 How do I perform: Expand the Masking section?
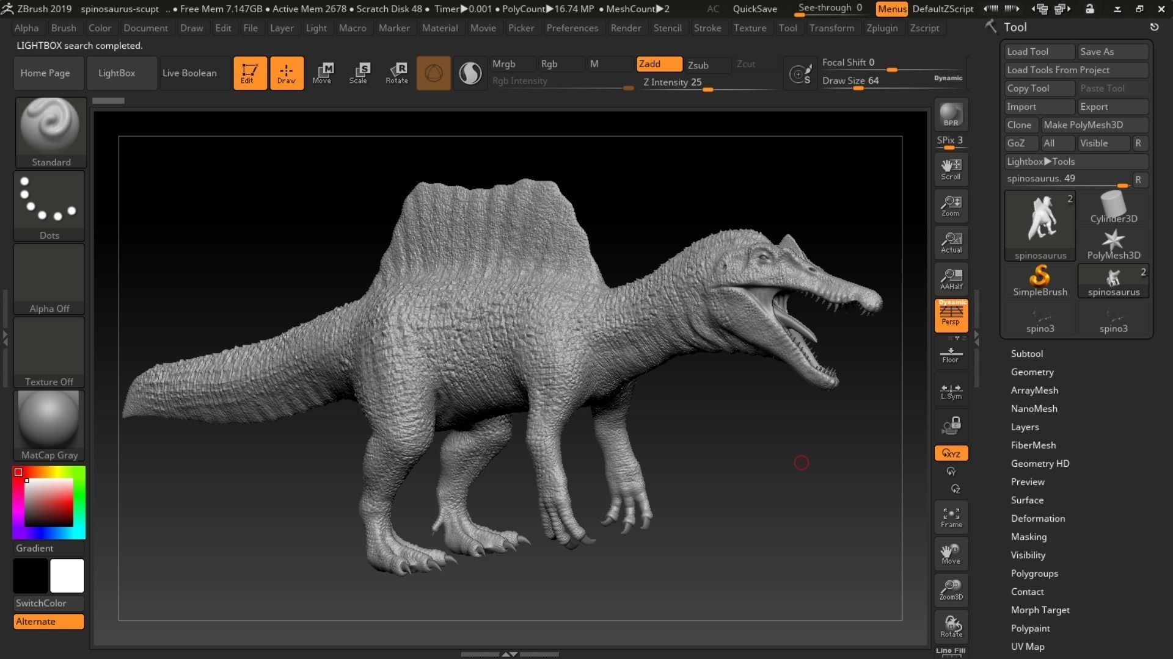tap(1029, 537)
